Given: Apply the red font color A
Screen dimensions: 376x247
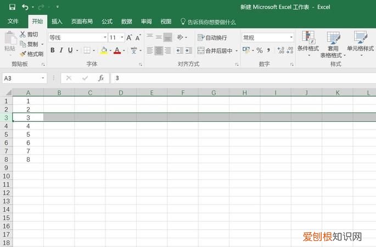Looking at the screenshot, I should (117, 50).
